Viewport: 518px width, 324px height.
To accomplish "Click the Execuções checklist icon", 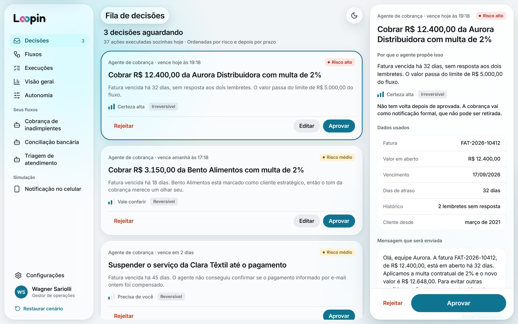I will (17, 68).
